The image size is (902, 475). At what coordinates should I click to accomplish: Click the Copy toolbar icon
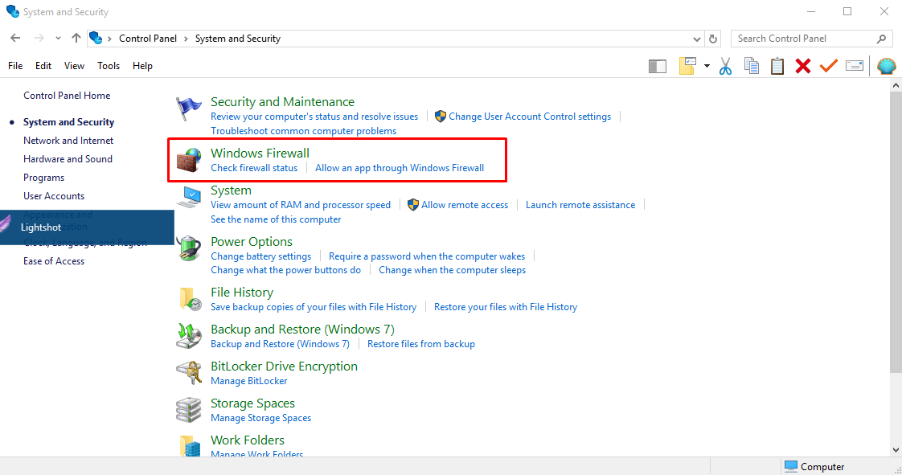click(x=752, y=66)
